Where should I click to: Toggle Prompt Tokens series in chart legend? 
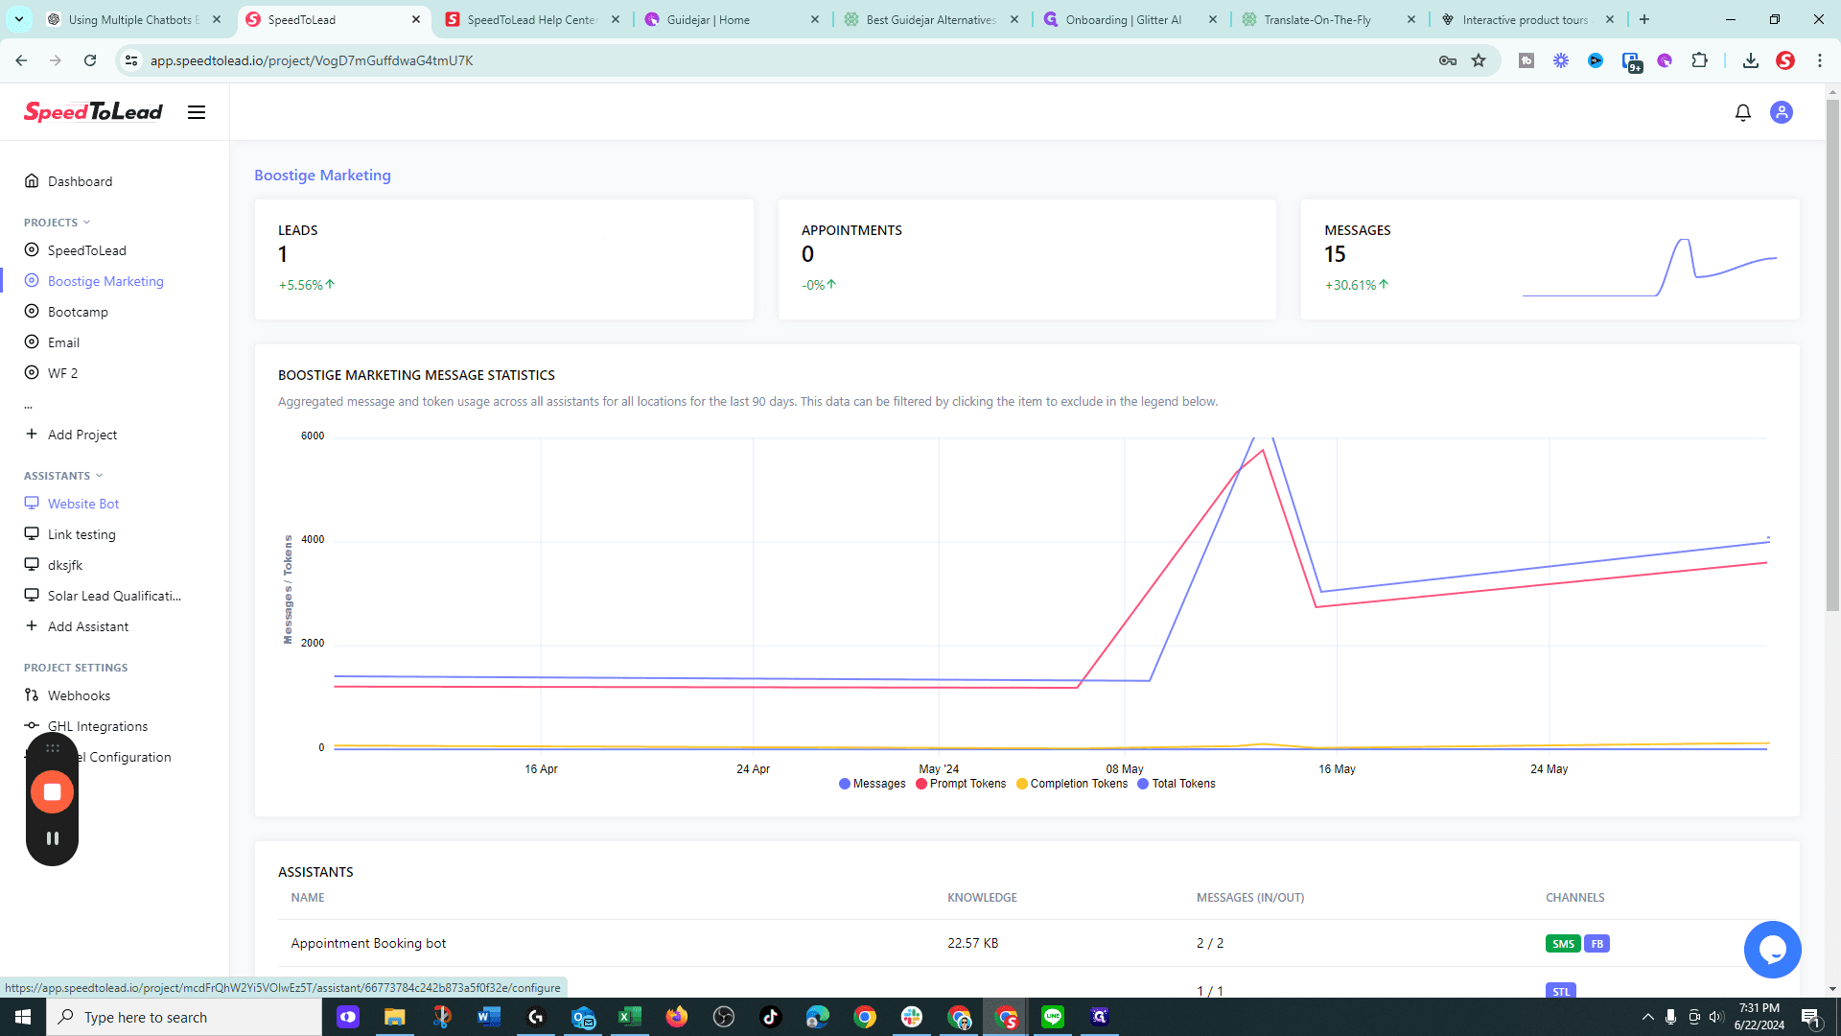961,784
